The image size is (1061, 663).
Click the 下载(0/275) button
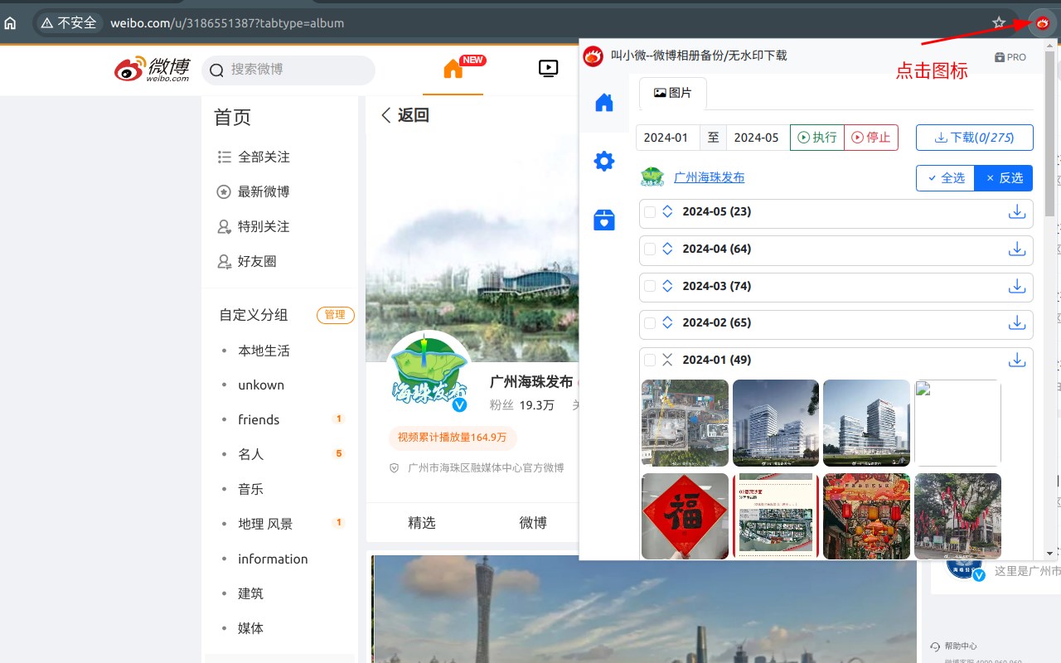click(x=975, y=138)
